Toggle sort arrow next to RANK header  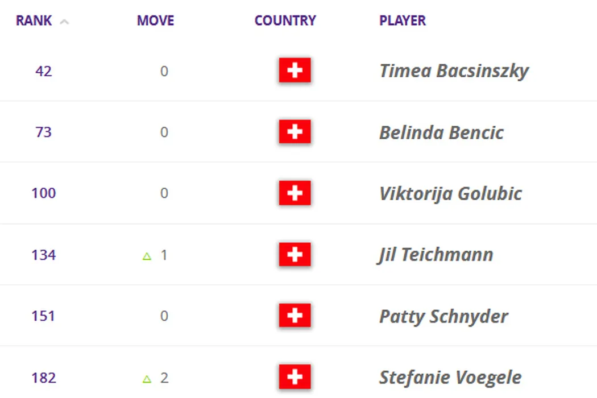click(64, 22)
